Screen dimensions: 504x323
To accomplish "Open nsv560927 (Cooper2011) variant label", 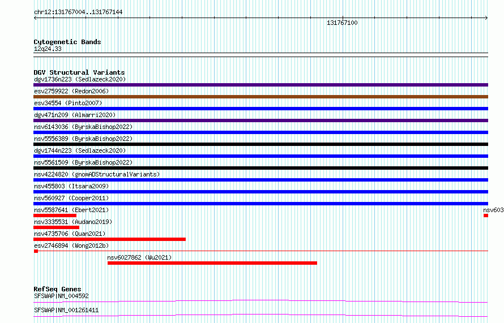I will pos(71,198).
